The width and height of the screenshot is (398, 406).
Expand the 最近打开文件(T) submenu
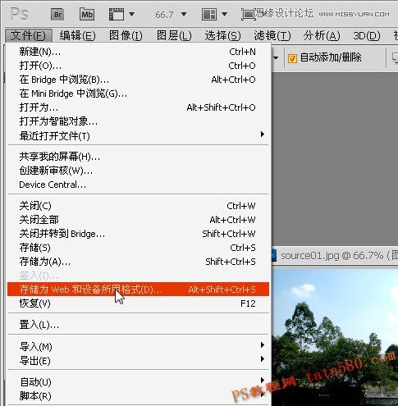(138, 135)
